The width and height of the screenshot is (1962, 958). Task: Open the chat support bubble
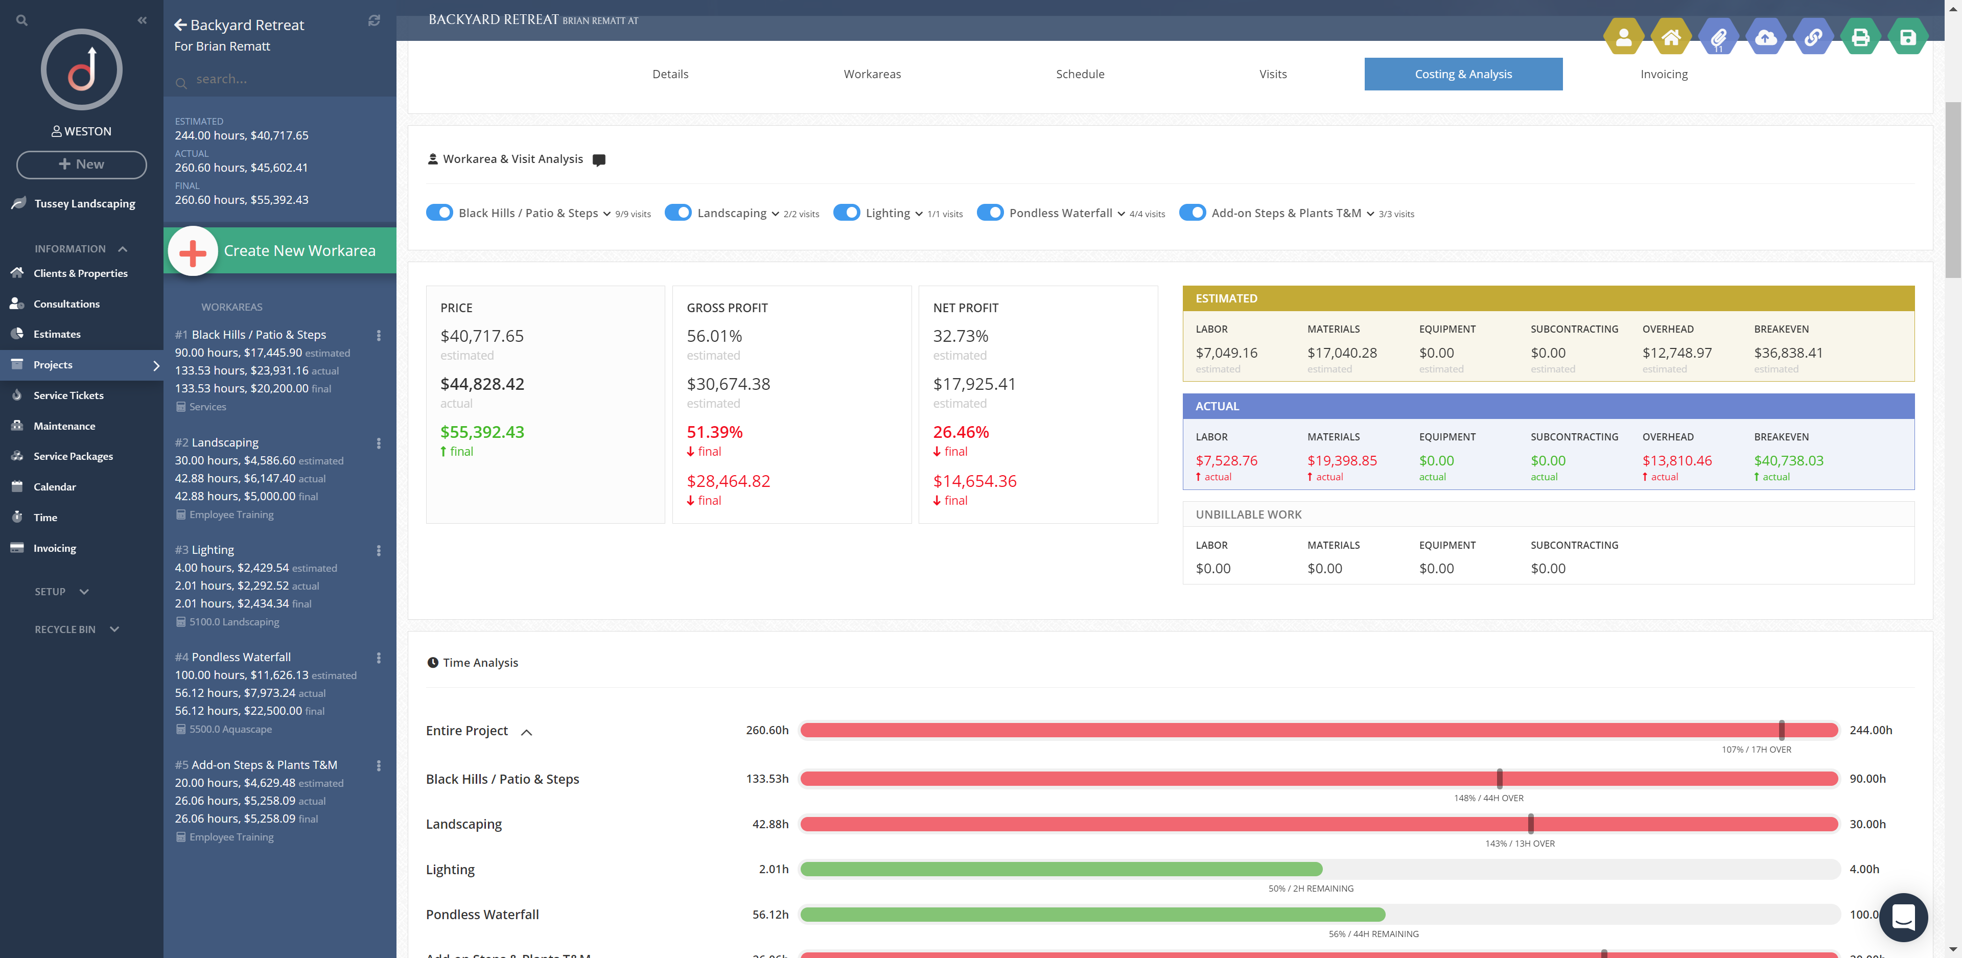coord(1903,917)
